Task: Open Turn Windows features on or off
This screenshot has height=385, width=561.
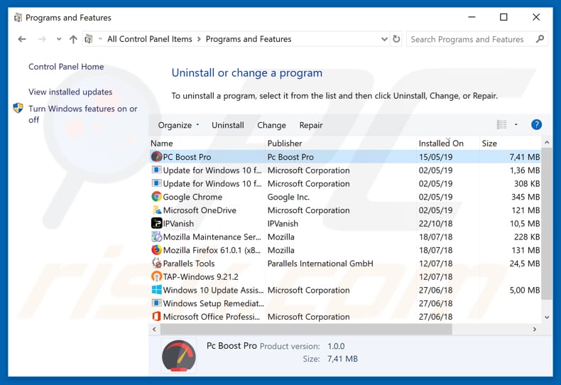Action: (82, 114)
